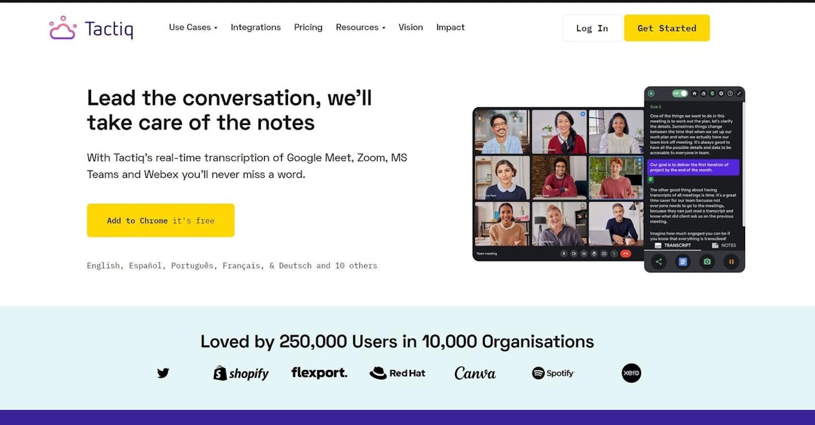Click the Canva logo

click(x=475, y=373)
